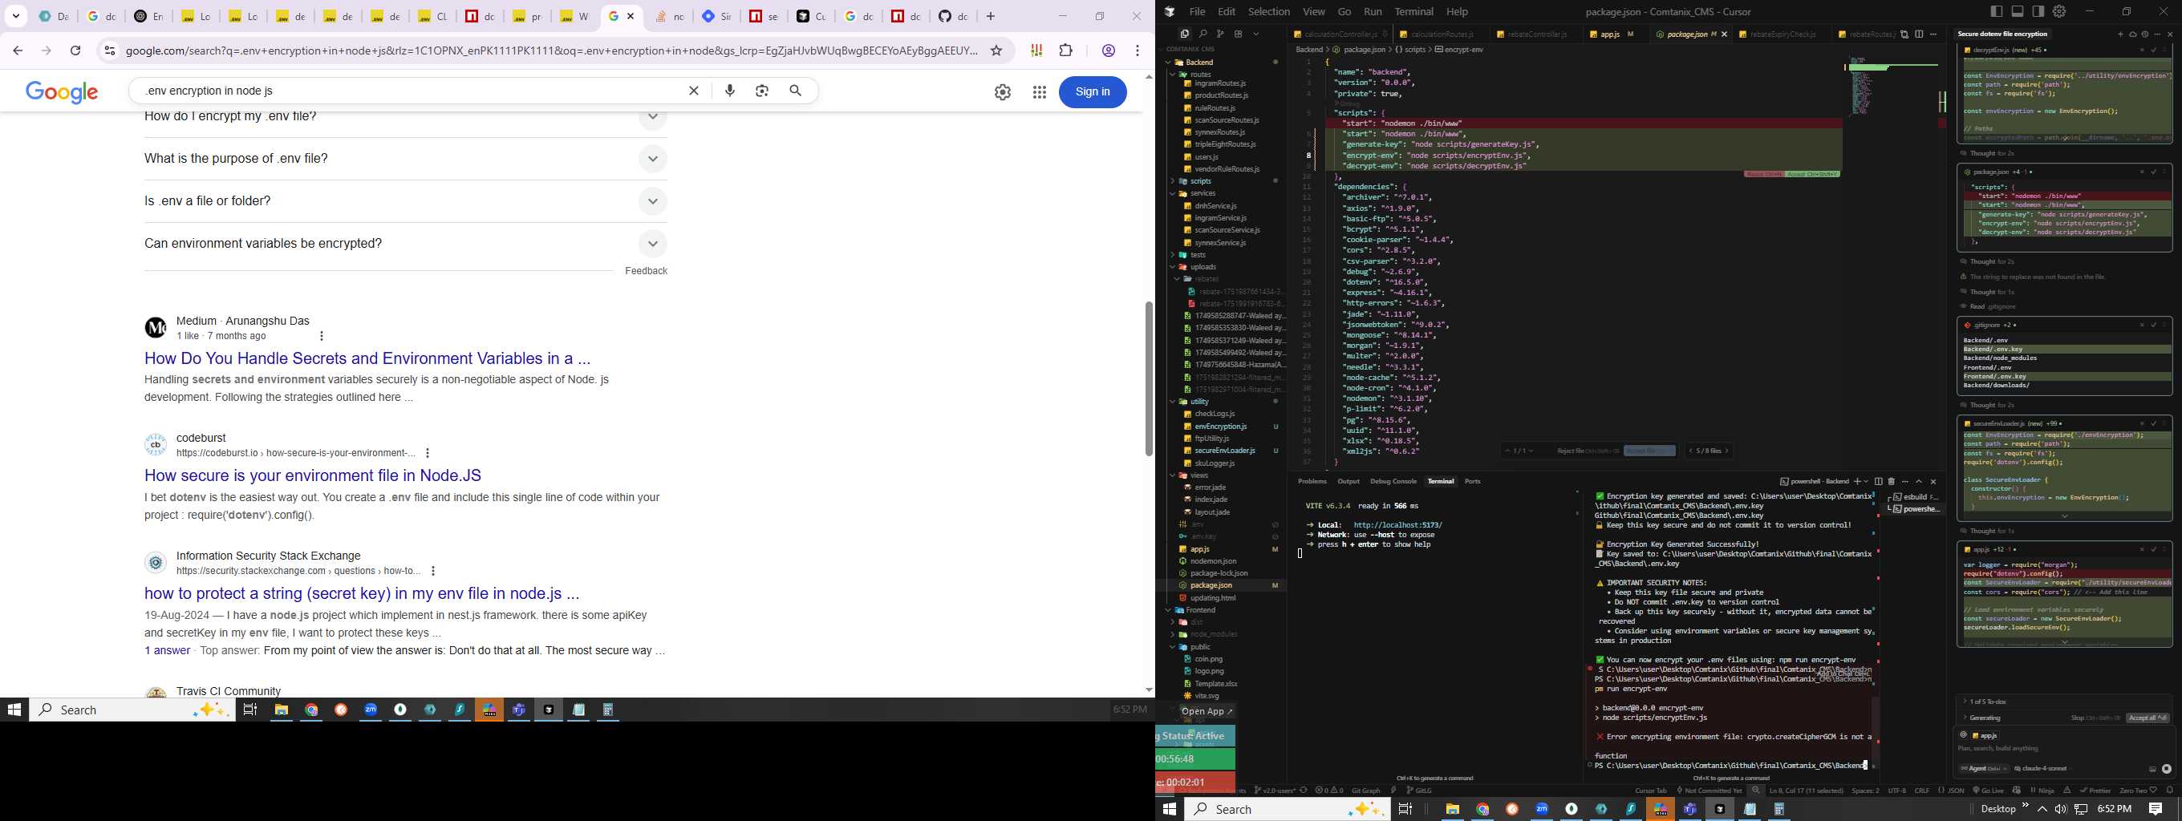
Task: Go back in Chrome
Action: pos(18,51)
